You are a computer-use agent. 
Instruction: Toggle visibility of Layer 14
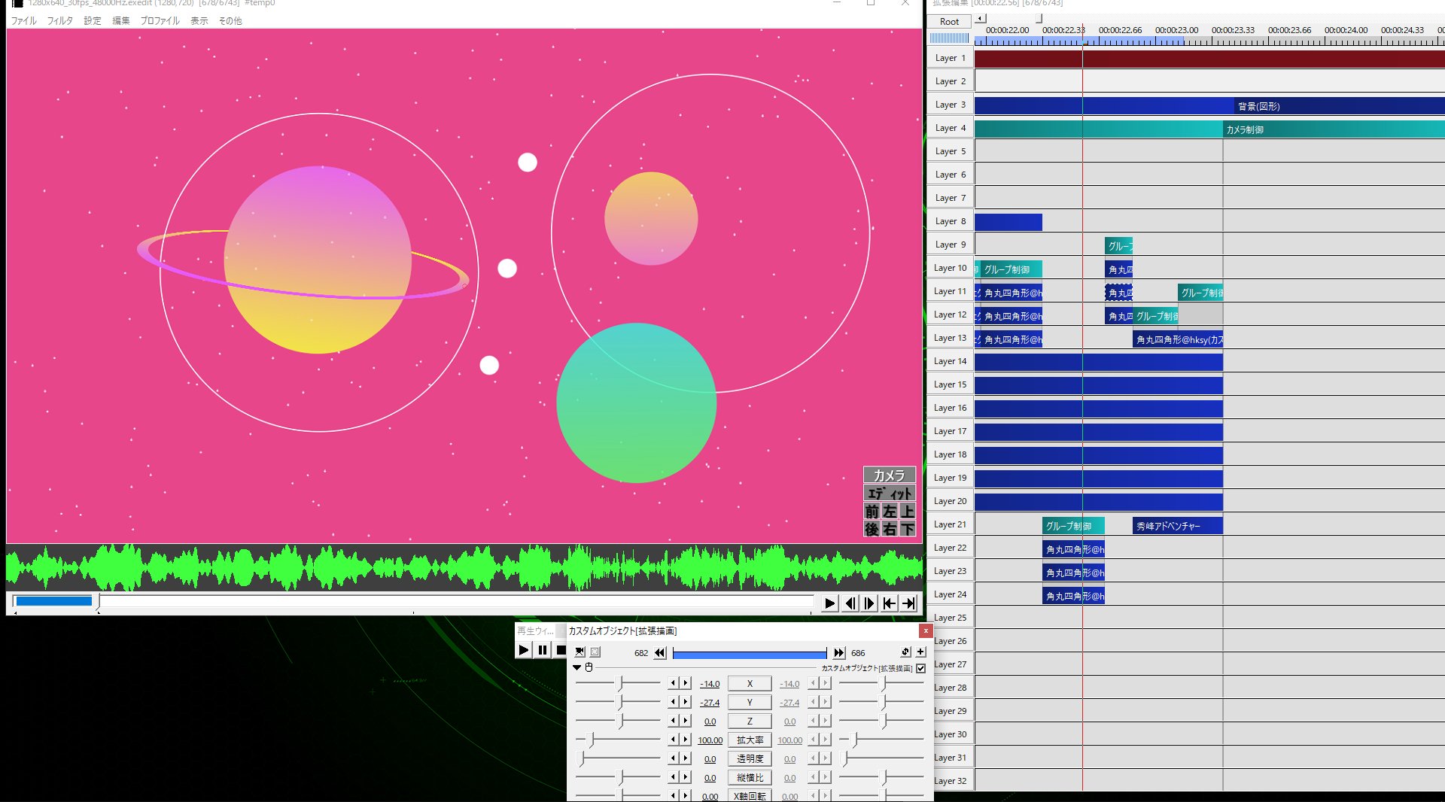point(951,361)
